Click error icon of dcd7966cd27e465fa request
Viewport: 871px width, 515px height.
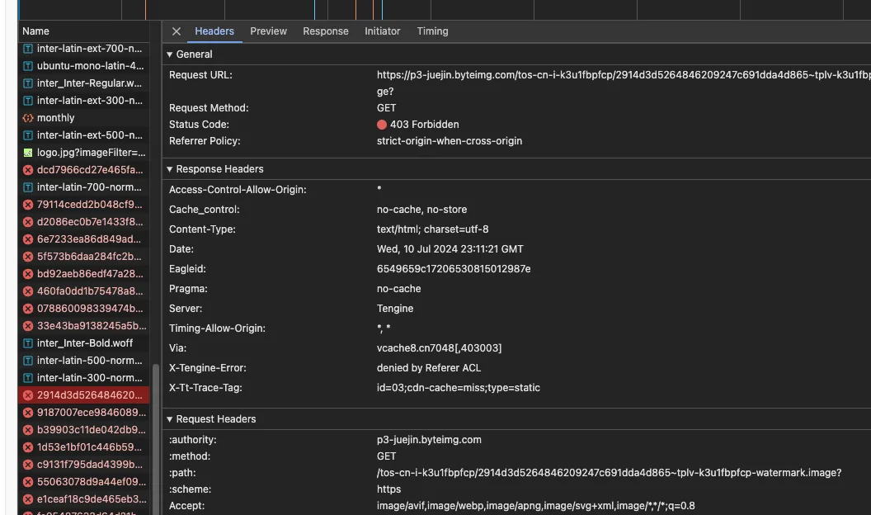point(28,170)
